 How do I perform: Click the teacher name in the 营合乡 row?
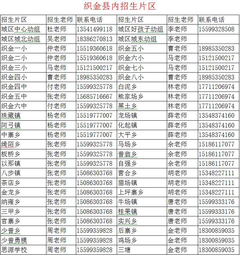pos(177,173)
